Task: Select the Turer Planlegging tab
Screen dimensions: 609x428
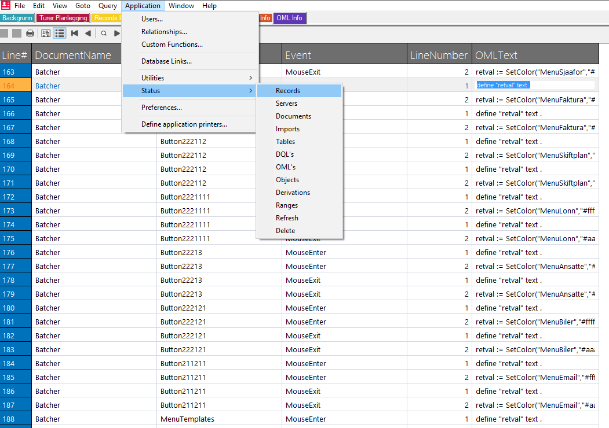Action: 63,18
